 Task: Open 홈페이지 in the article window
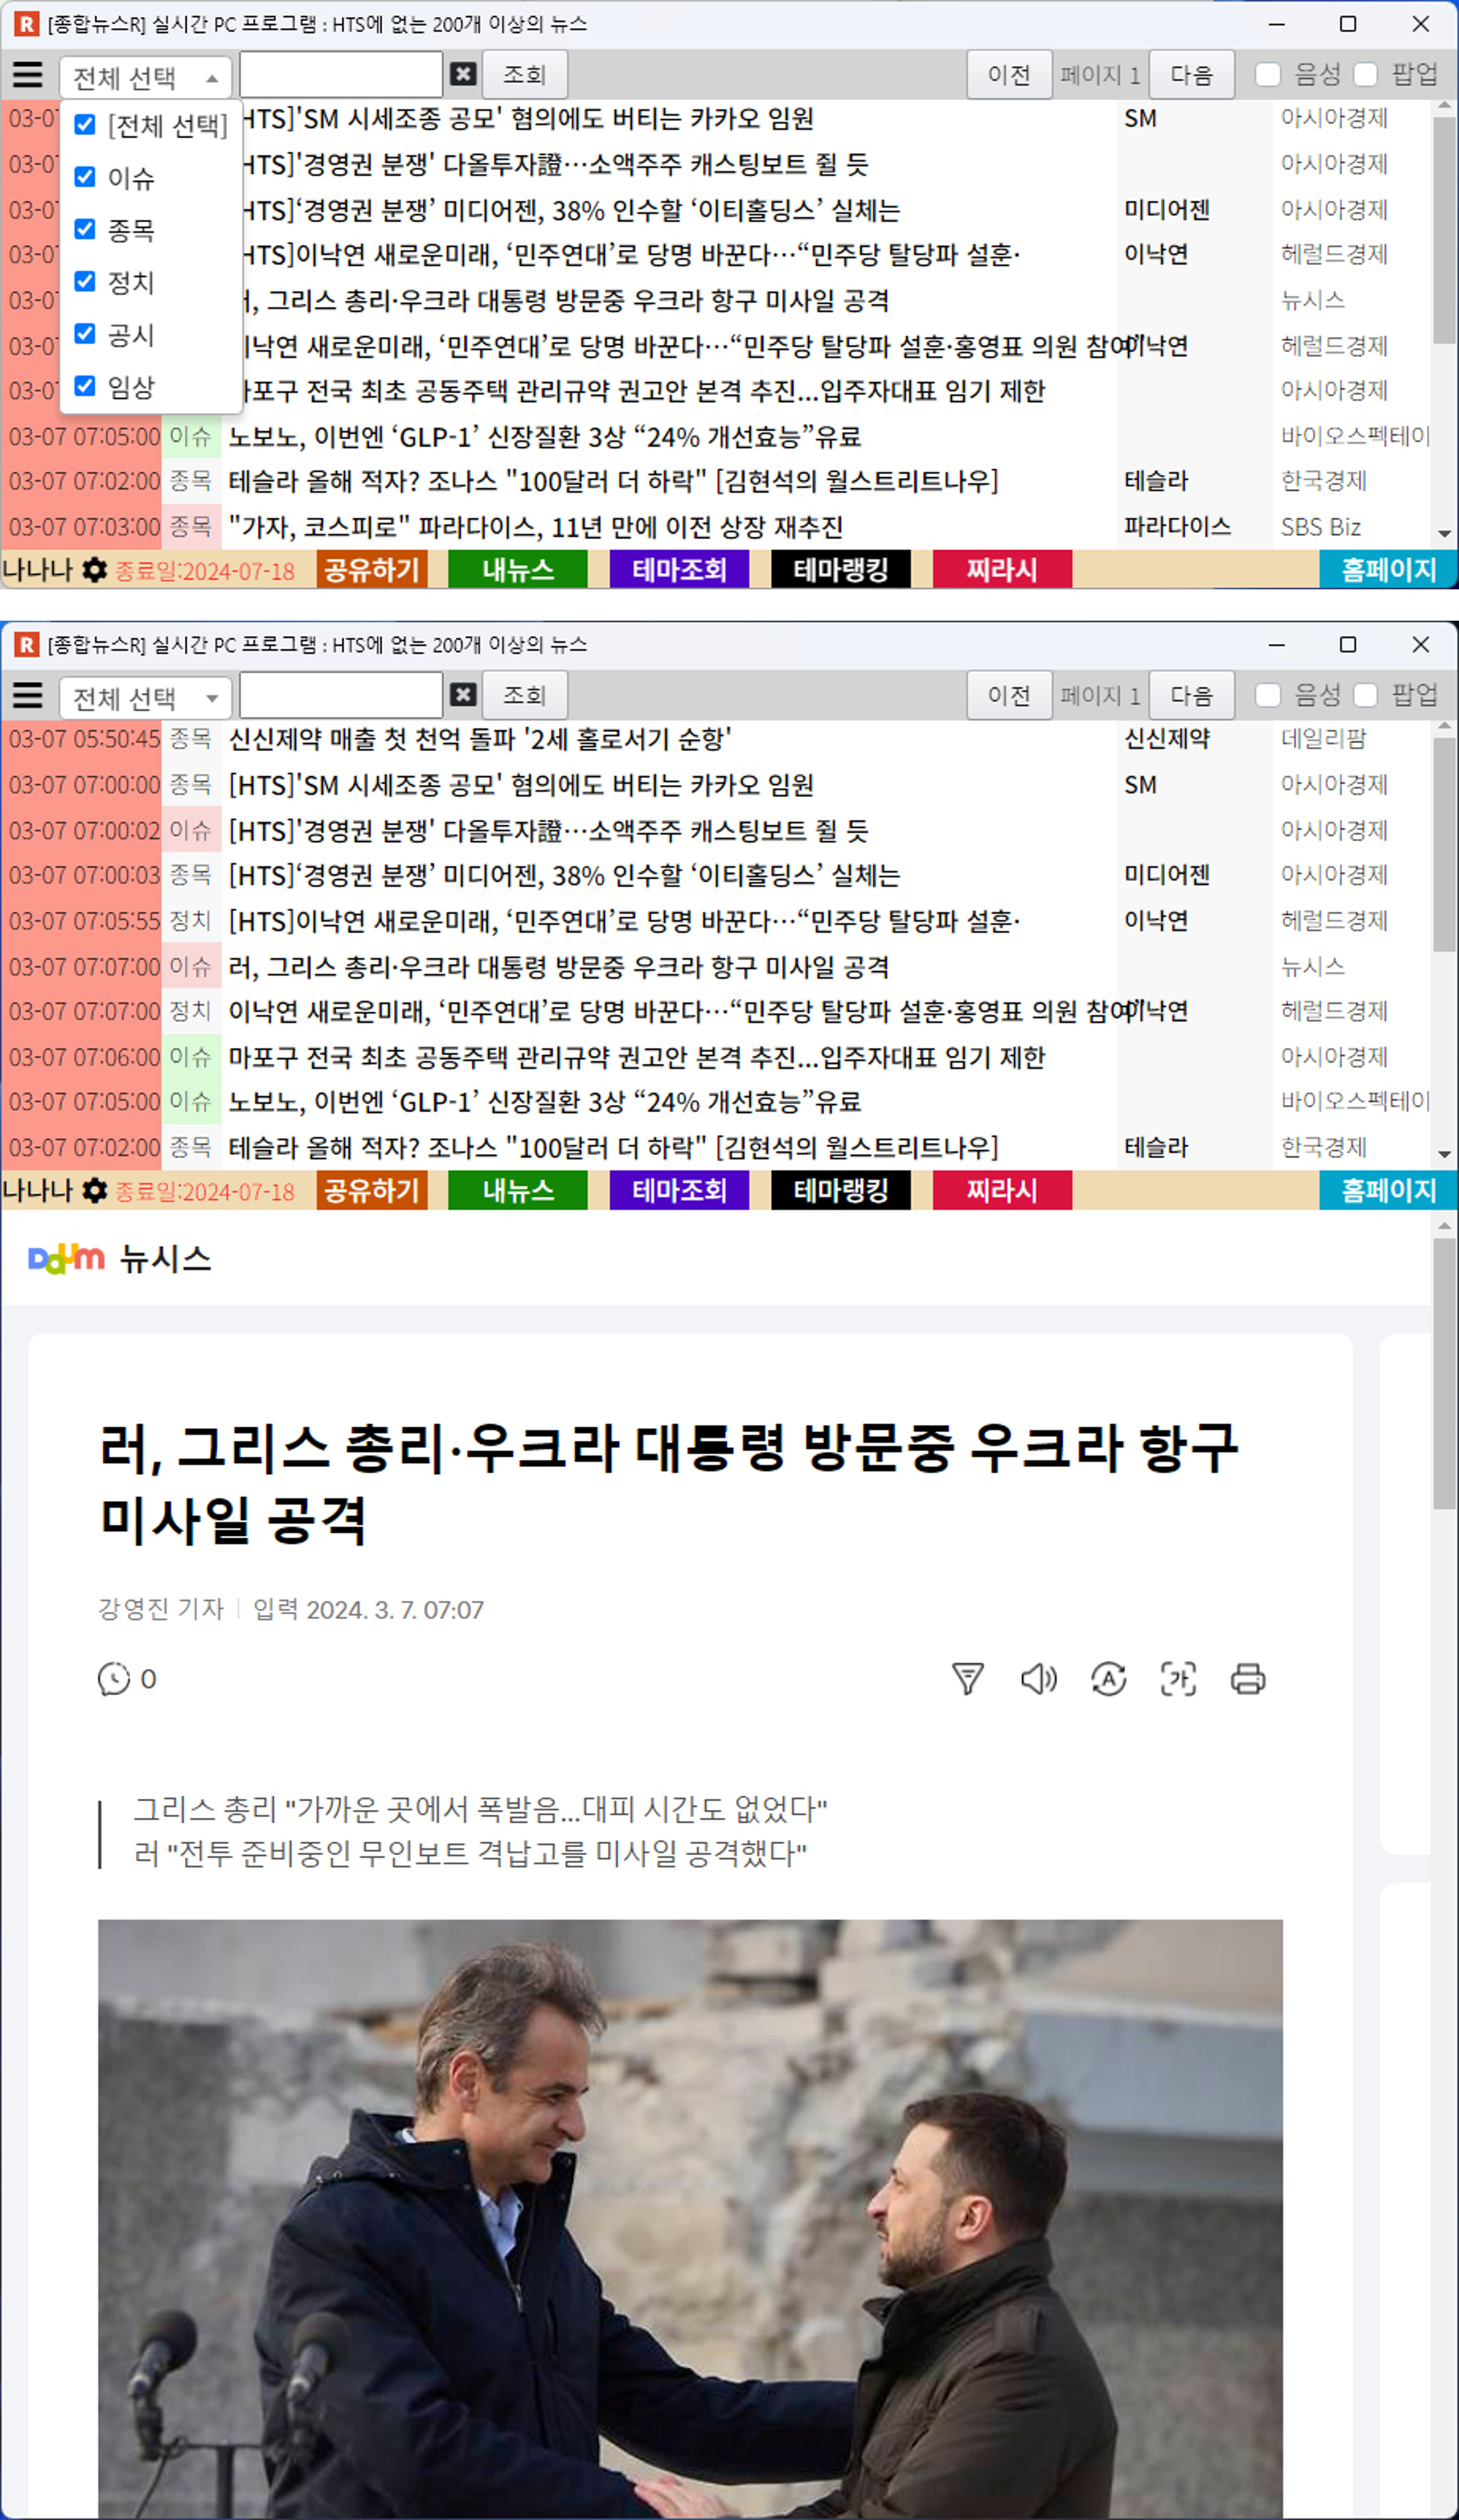click(x=1388, y=1190)
